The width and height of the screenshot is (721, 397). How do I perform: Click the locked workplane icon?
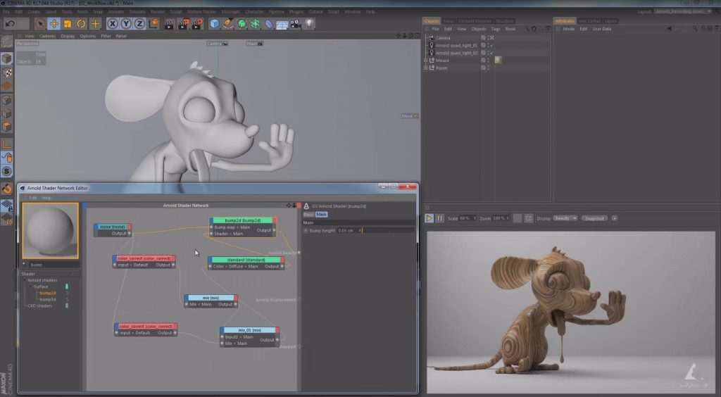coord(6,206)
